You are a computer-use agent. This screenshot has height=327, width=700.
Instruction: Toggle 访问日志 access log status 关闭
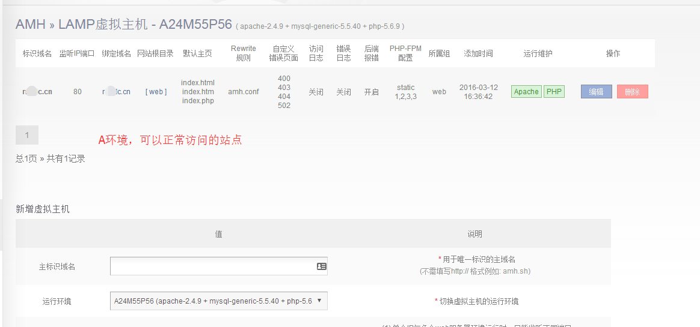(316, 92)
